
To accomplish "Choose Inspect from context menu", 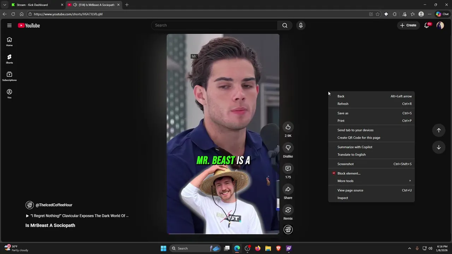I will pos(371,198).
